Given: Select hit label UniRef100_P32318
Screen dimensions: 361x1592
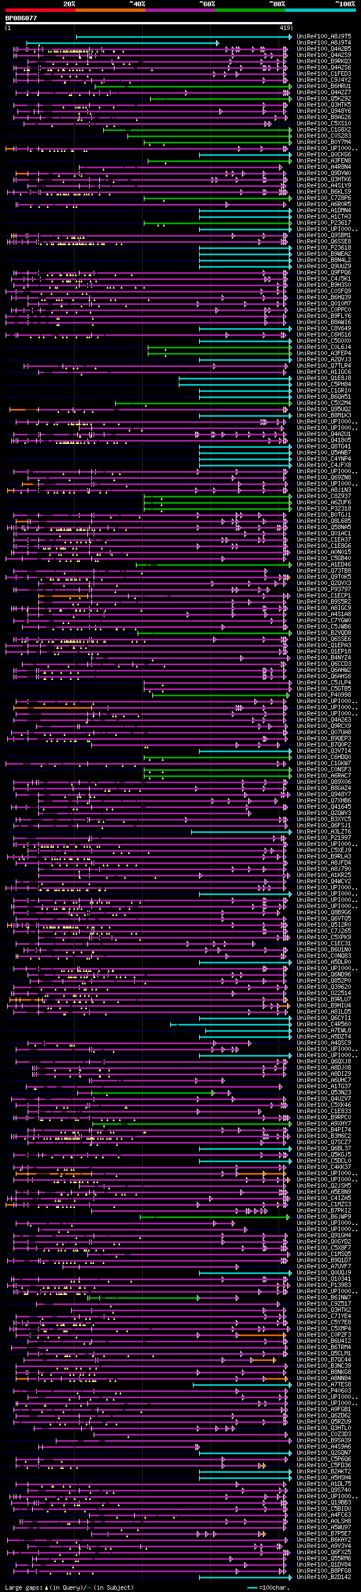Looking at the screenshot, I should (324, 509).
